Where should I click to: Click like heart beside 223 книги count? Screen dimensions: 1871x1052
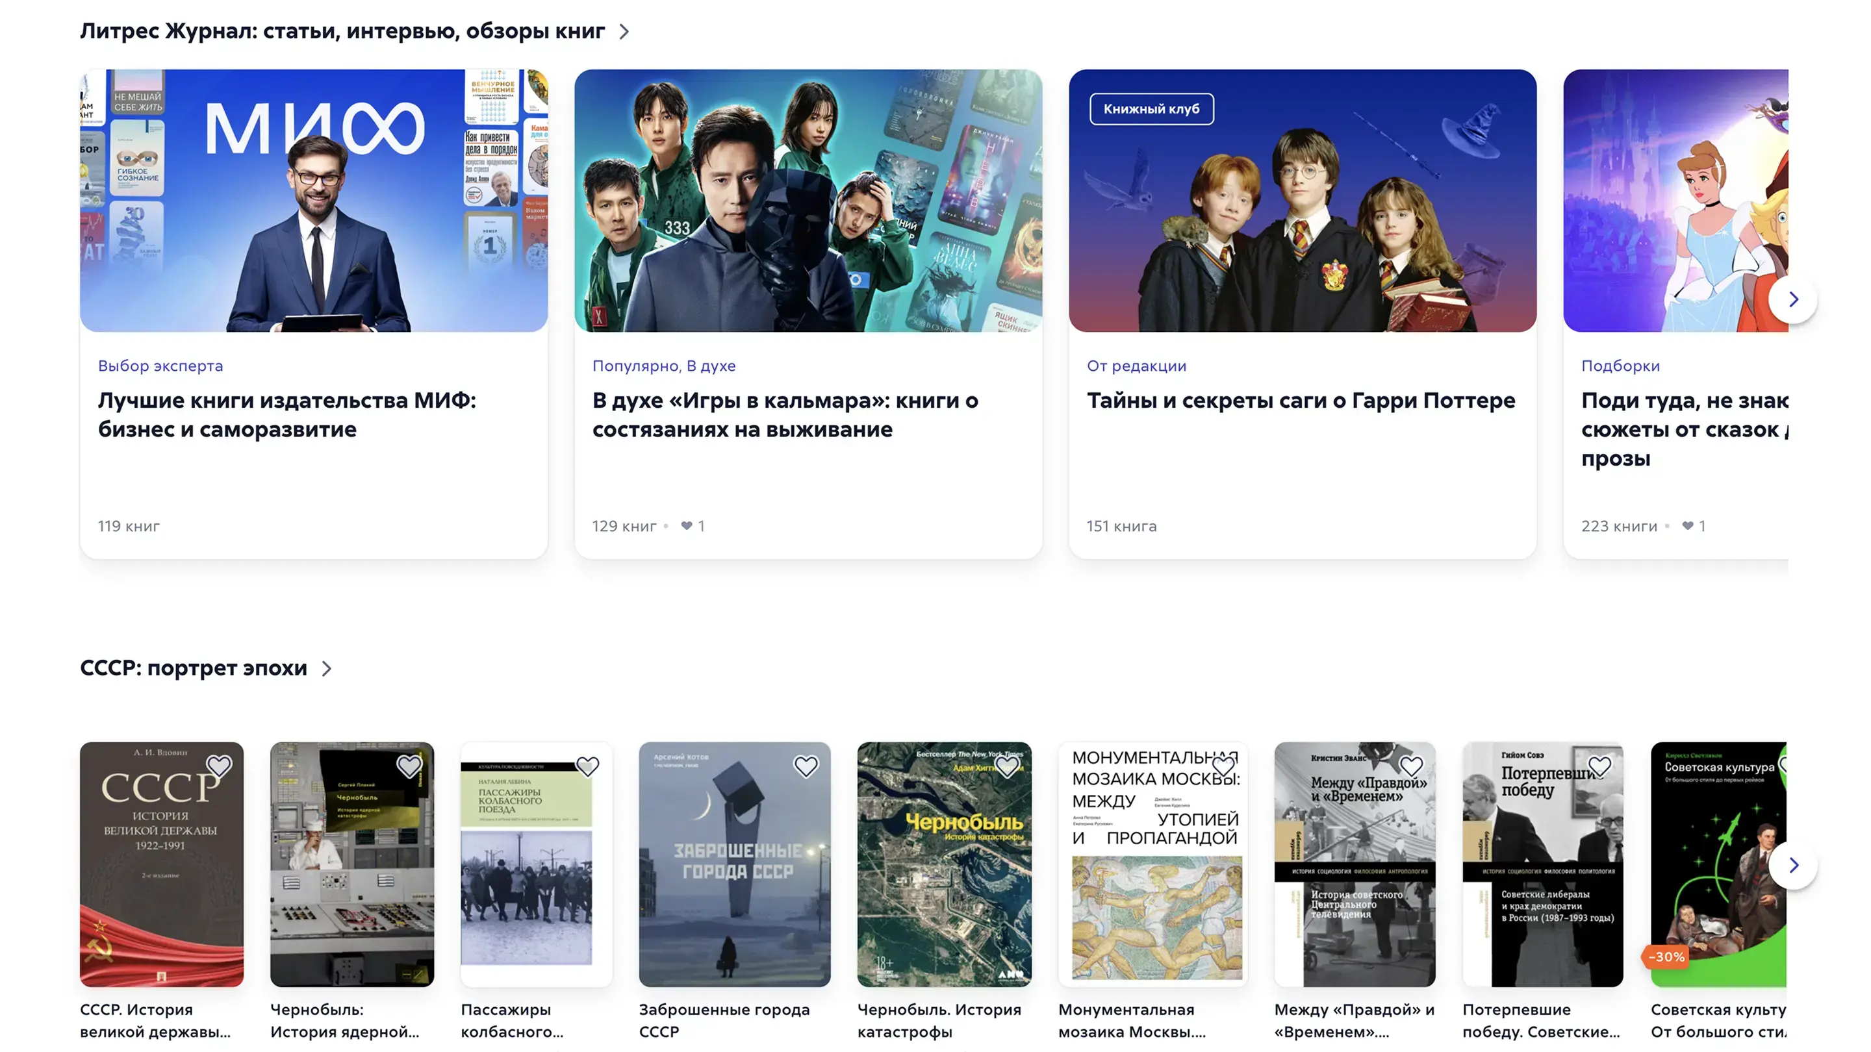(x=1687, y=525)
